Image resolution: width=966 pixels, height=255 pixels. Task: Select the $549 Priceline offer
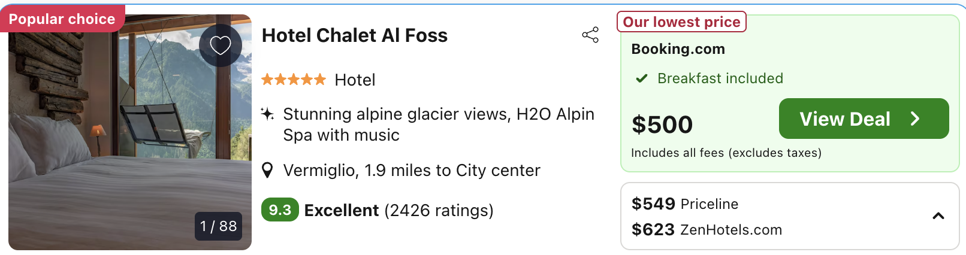(685, 204)
